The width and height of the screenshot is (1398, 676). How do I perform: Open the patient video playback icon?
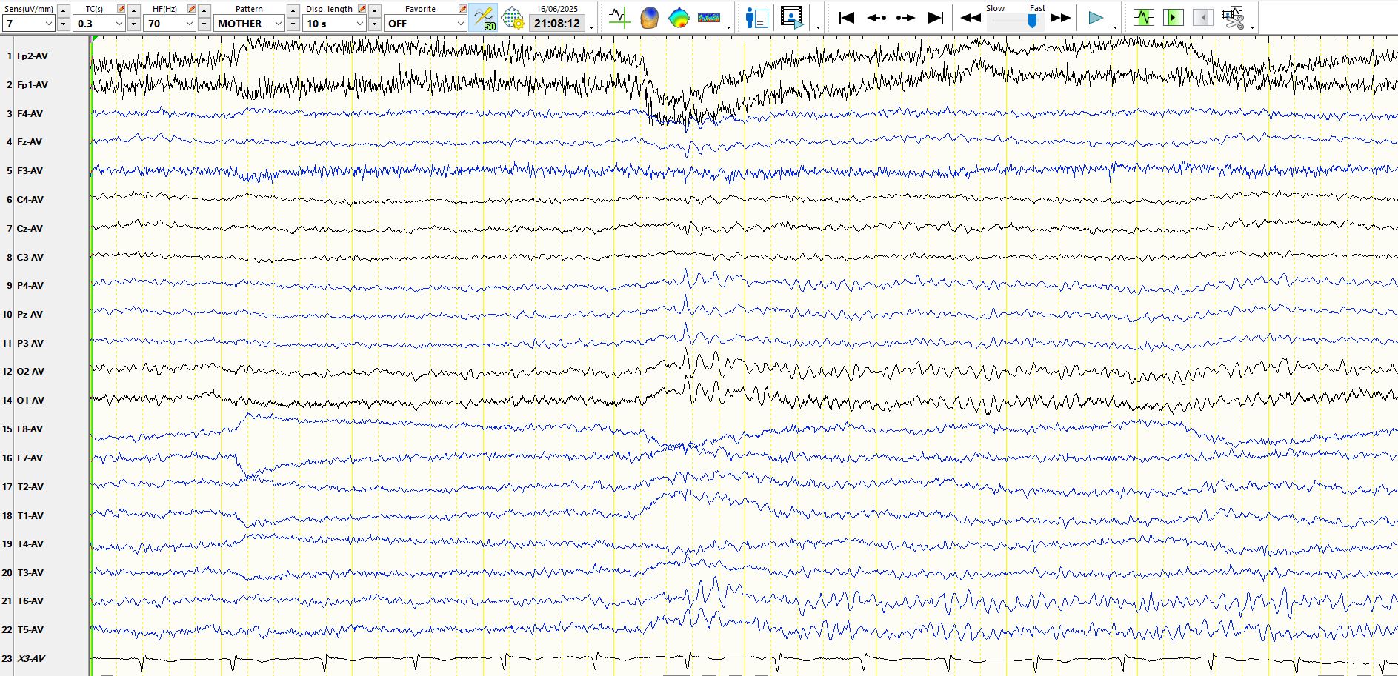point(792,18)
